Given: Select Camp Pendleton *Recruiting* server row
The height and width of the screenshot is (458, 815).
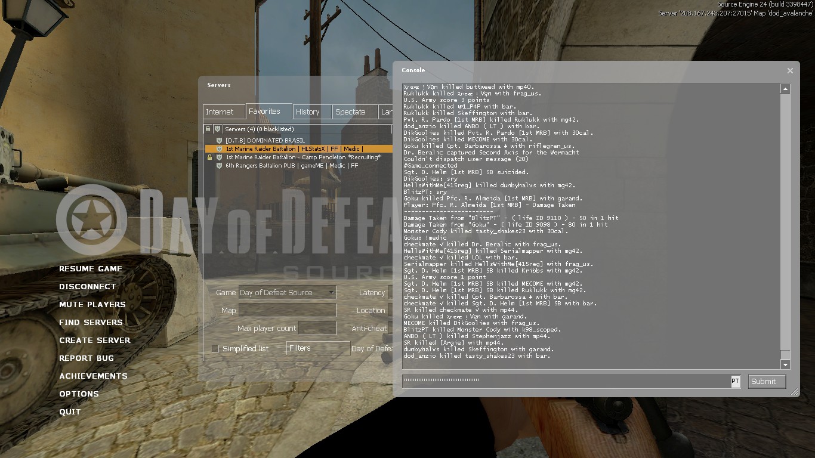Looking at the screenshot, I should click(x=298, y=157).
